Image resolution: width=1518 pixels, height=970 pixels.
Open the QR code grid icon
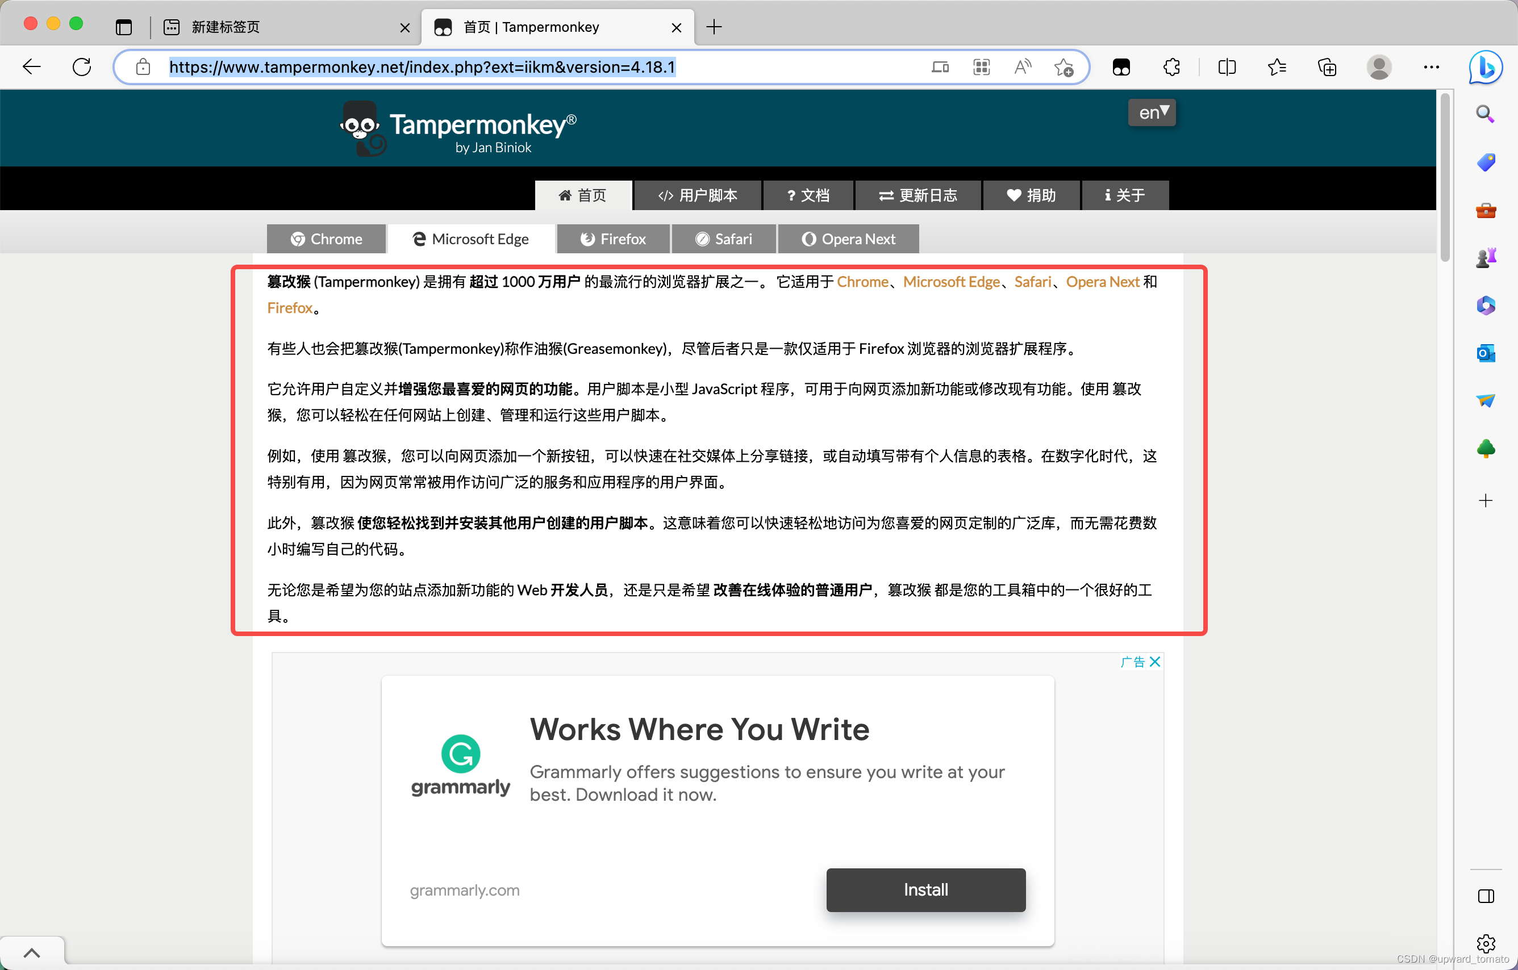(982, 67)
